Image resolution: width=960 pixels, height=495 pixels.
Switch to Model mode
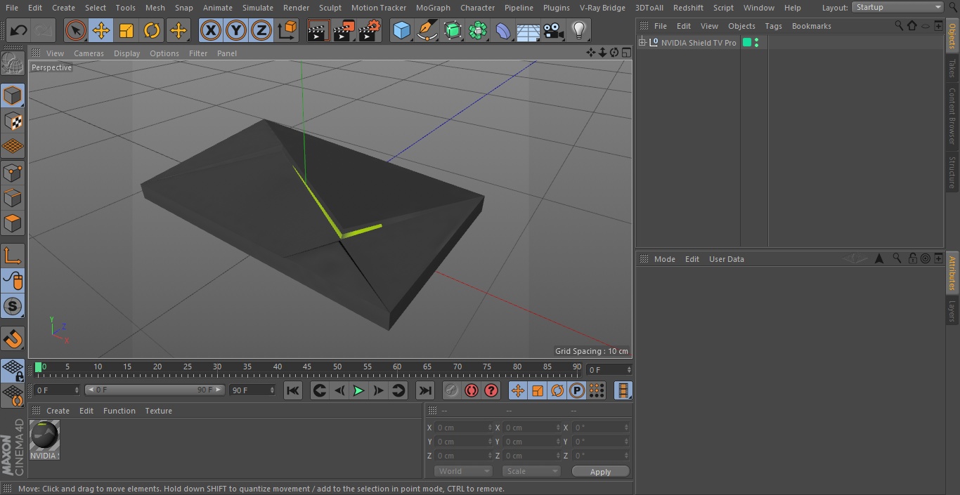[x=13, y=95]
